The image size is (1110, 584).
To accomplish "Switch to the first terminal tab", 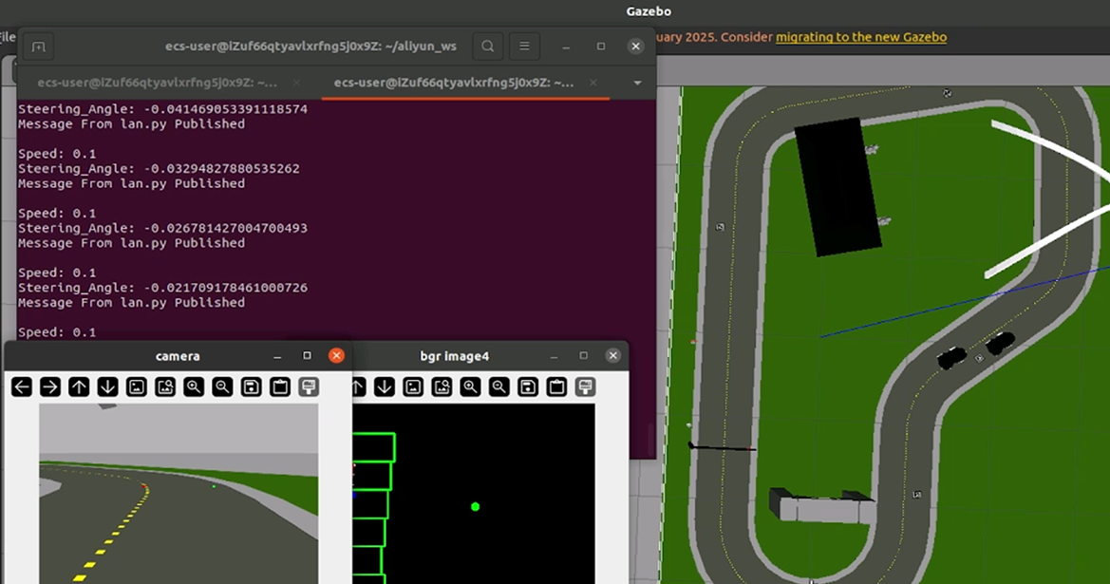I will [158, 83].
